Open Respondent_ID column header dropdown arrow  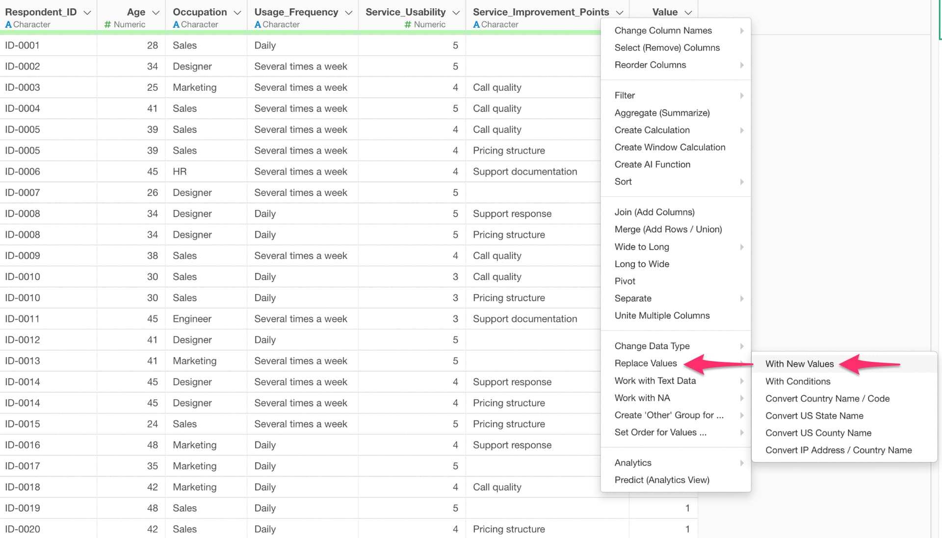87,12
